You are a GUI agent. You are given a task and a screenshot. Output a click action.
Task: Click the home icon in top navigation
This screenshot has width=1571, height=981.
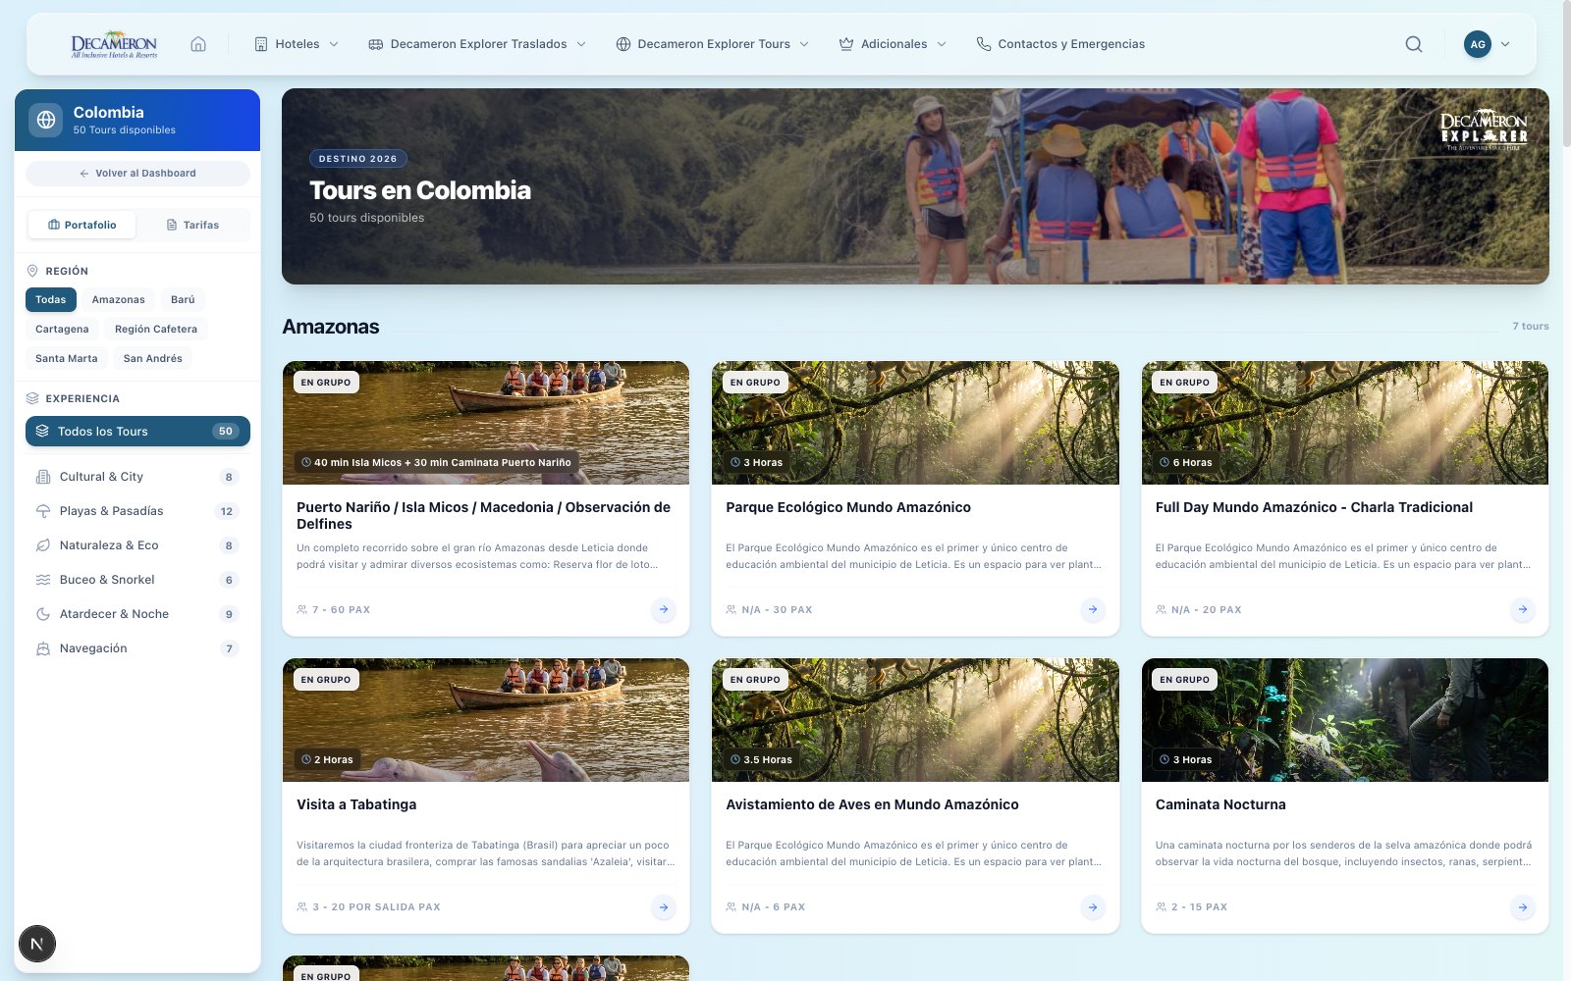tap(198, 44)
